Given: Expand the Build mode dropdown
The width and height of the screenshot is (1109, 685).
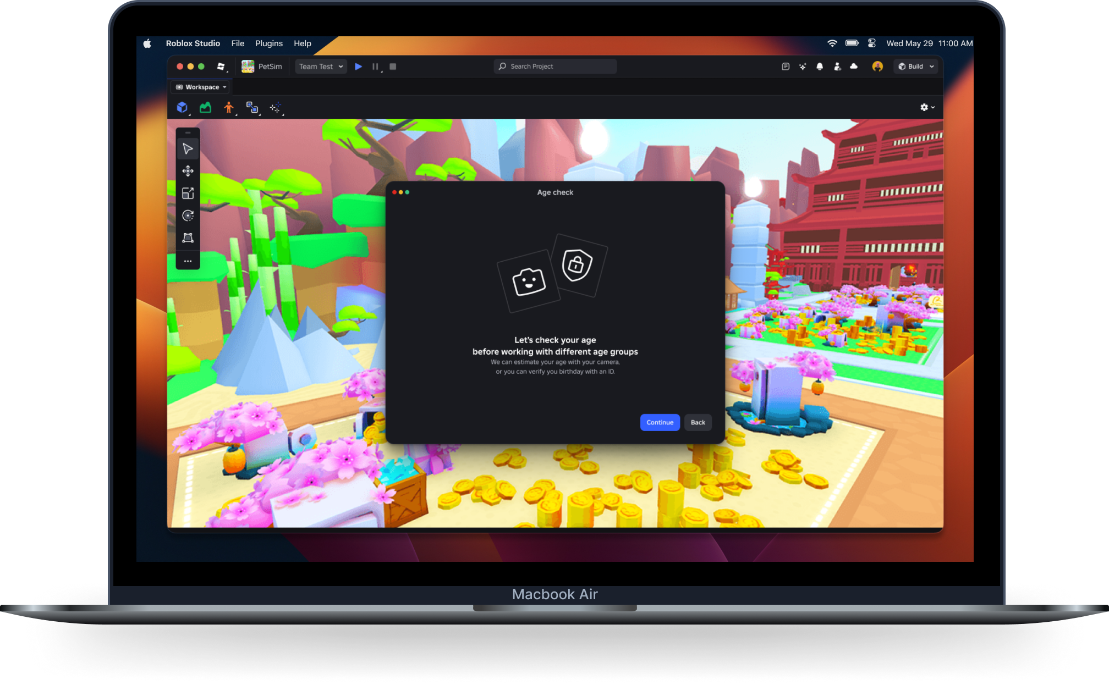Looking at the screenshot, I should 916,67.
